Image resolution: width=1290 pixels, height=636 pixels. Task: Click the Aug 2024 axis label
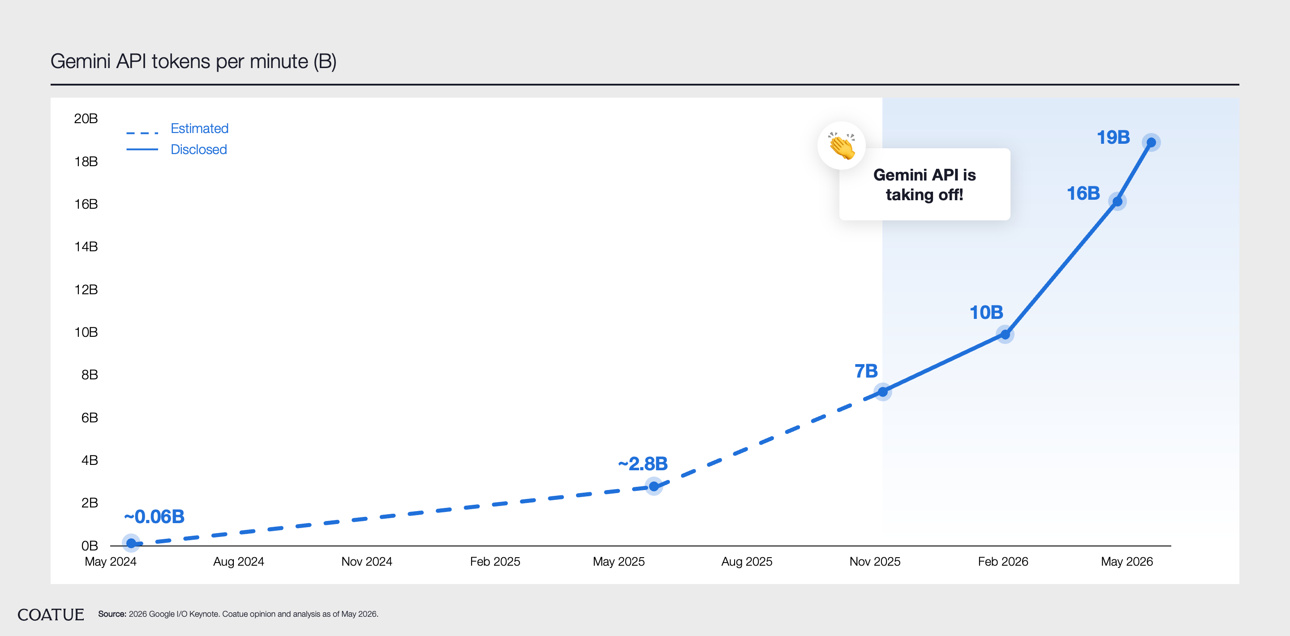[238, 561]
